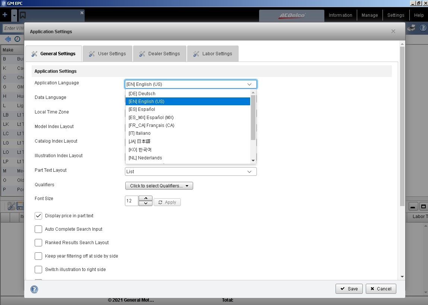The width and height of the screenshot is (428, 305).
Task: Open the dropdown arrow next to plus icon
Action: (14, 15)
